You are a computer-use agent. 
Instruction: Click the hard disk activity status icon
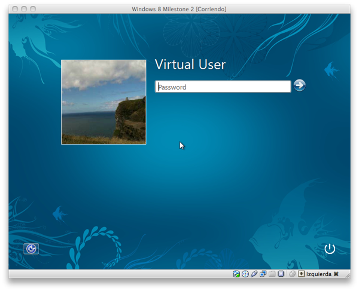(x=236, y=274)
